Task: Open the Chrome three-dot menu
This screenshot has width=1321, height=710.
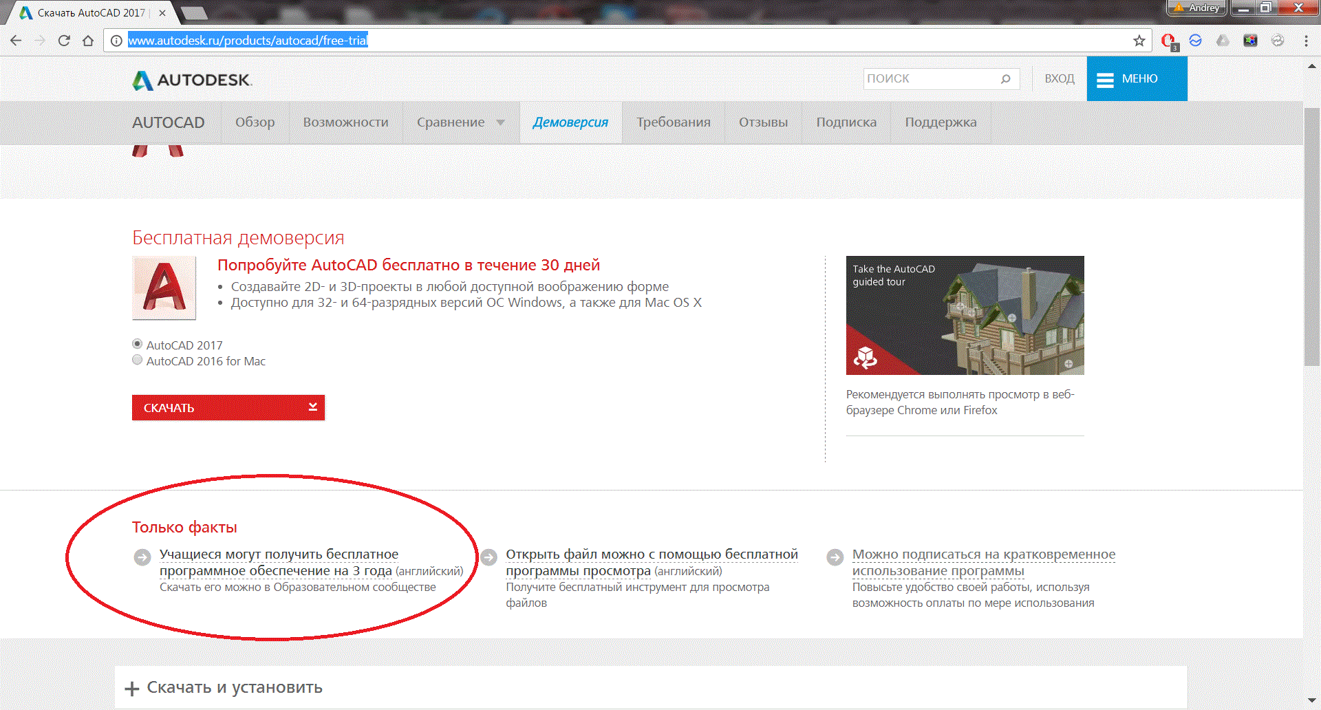Action: point(1306,41)
